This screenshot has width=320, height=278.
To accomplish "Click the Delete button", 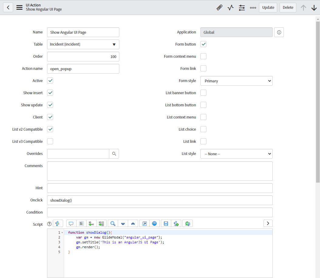I will point(288,7).
